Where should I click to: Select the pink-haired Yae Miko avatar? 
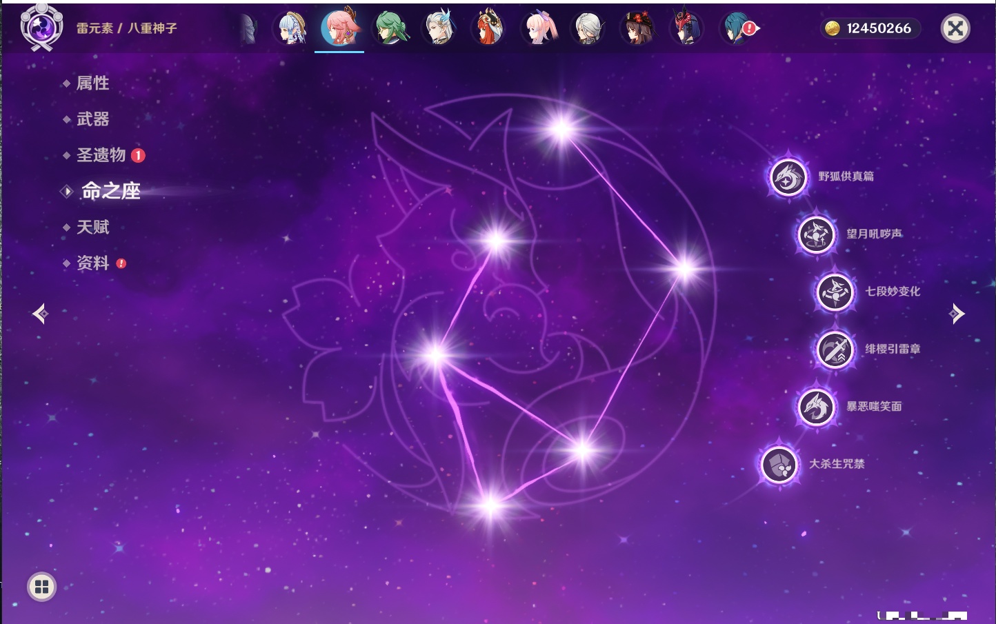(339, 28)
